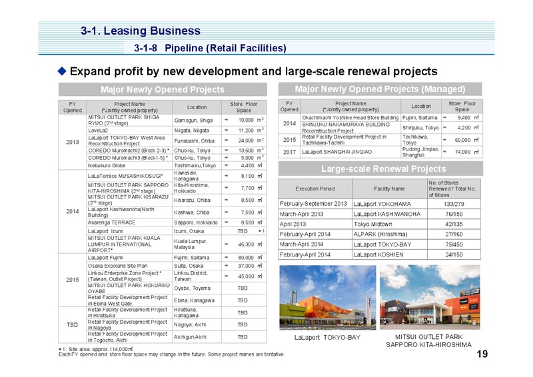Click the 'Large-scale Renewal Projects' banner

tap(380, 169)
